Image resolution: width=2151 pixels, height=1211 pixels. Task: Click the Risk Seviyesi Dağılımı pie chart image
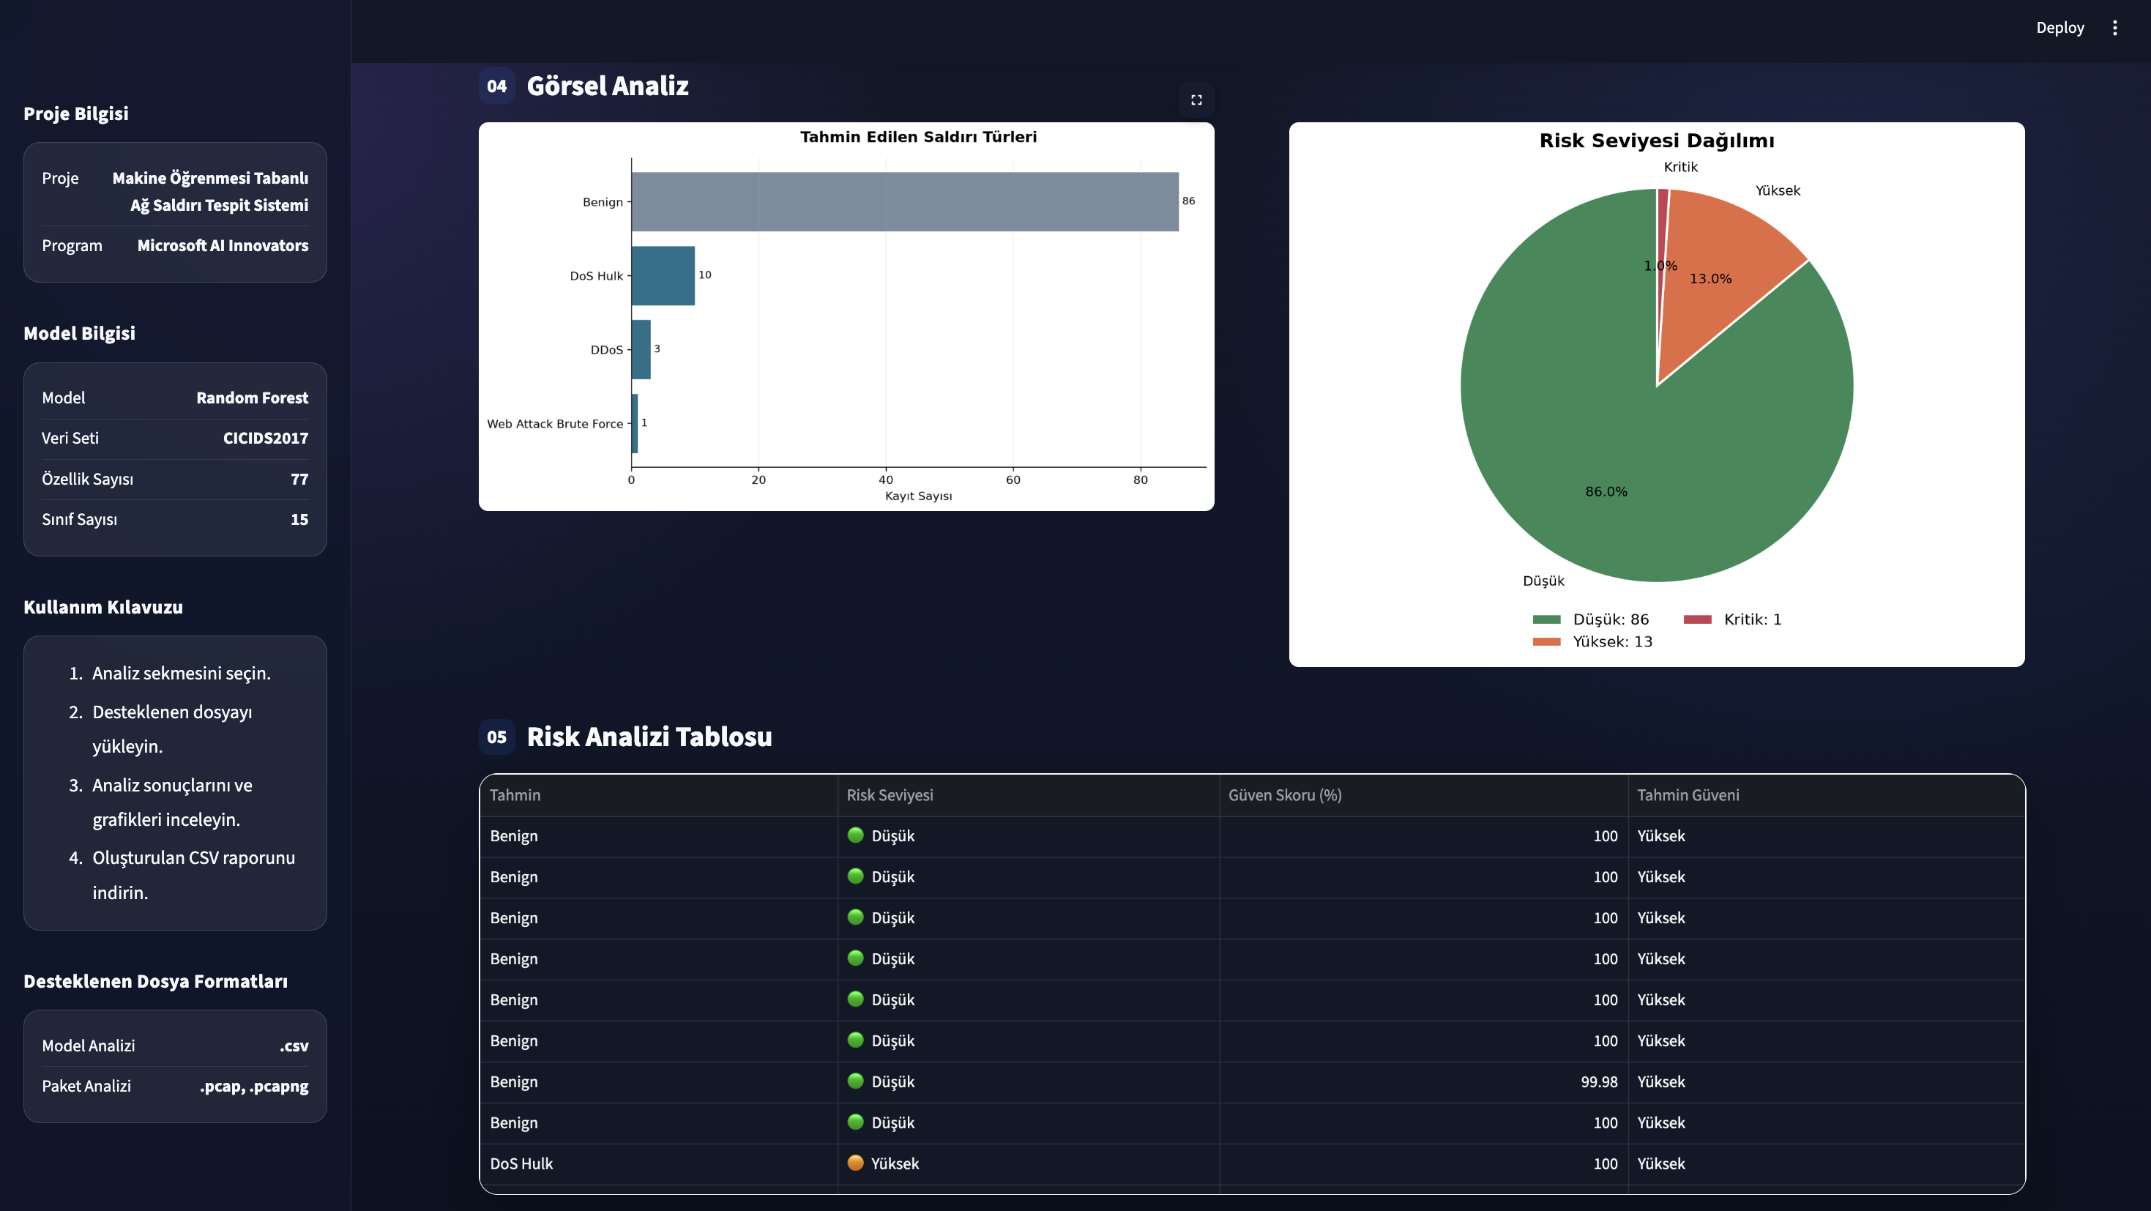click(1657, 394)
